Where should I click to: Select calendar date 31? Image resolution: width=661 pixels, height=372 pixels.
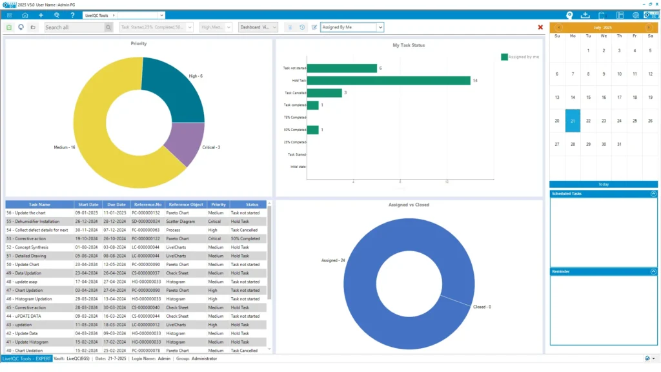click(619, 144)
